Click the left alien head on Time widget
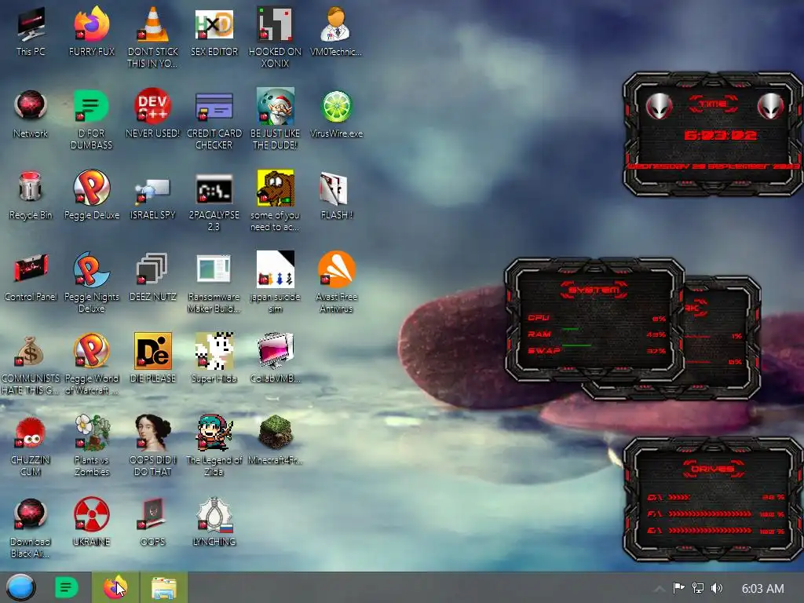 tap(660, 107)
